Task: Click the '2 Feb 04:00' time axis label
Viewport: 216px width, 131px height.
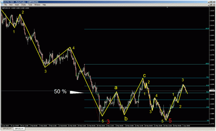Action: (x=34, y=125)
